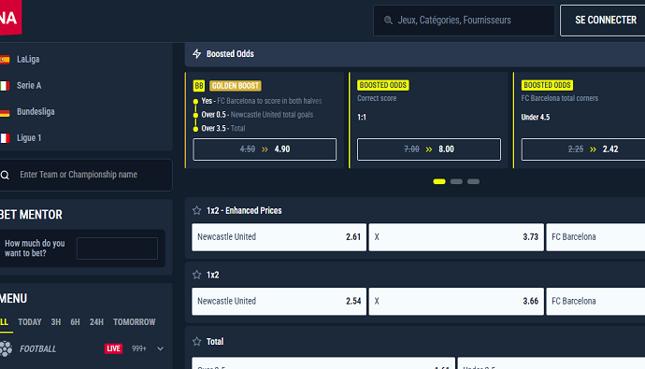This screenshot has width=645, height=369.
Task: Open the Bundesliga league link
Action: click(x=36, y=112)
